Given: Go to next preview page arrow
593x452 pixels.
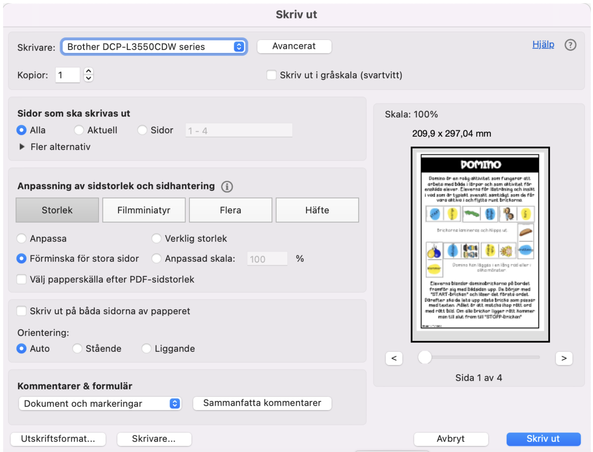Looking at the screenshot, I should (x=564, y=358).
